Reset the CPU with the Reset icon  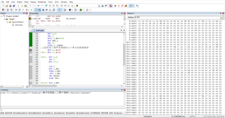coord(3,10)
